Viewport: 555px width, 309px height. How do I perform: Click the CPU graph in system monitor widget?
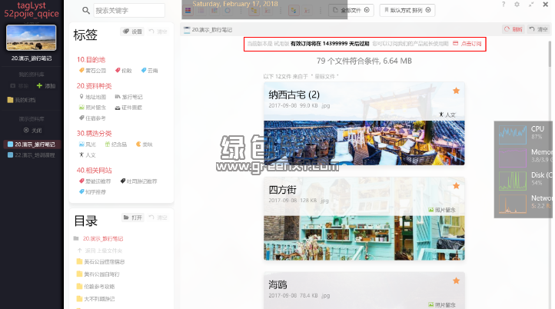coord(513,135)
